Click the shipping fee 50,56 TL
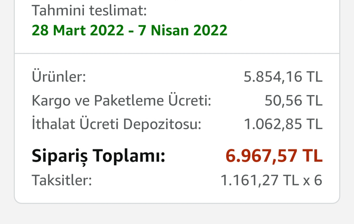 click(x=294, y=101)
